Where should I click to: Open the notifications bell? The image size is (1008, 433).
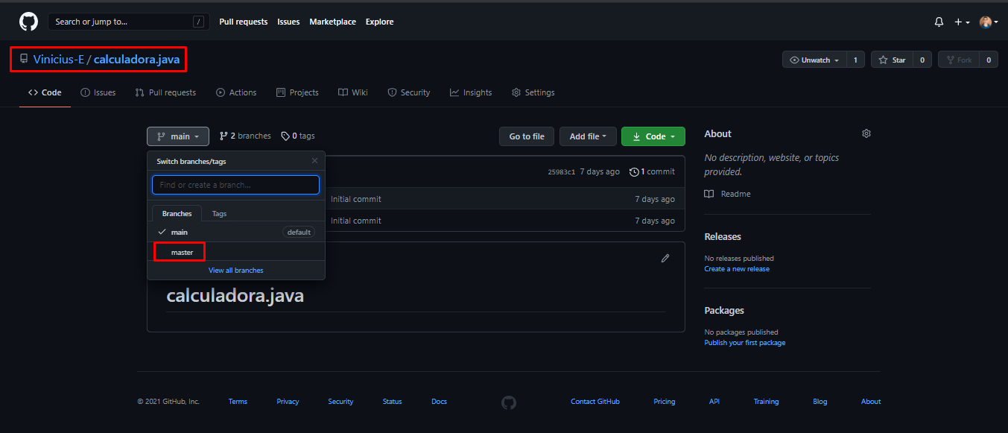click(939, 22)
